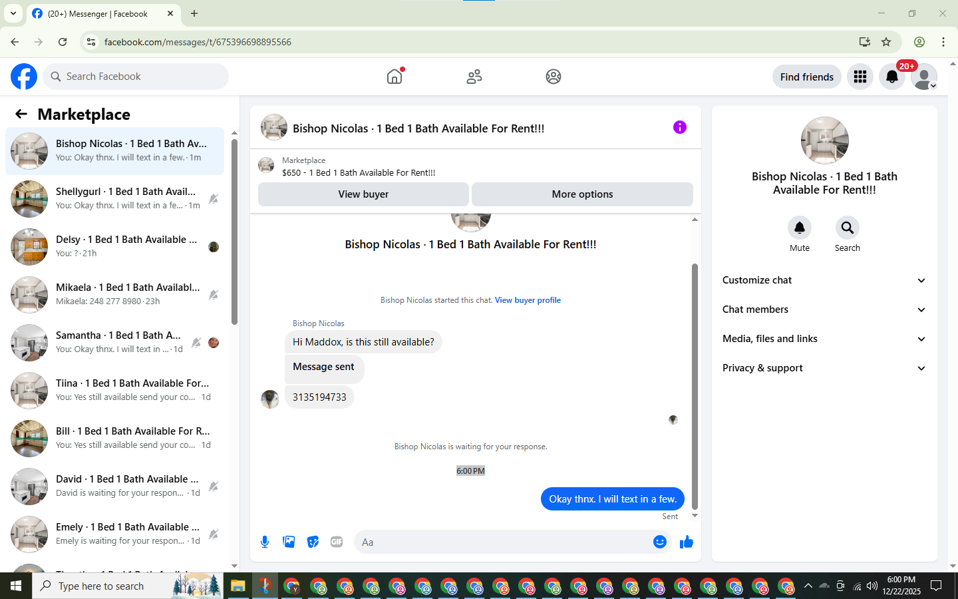
Task: Open the Friends icon in top navigation
Action: click(x=474, y=77)
